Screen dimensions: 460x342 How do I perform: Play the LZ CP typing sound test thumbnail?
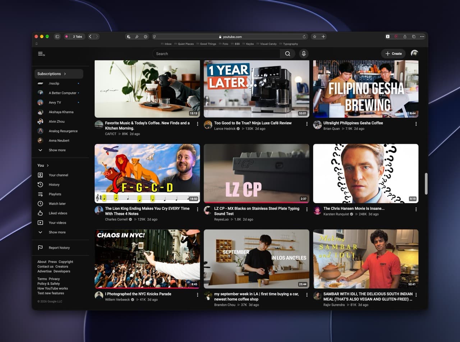pyautogui.click(x=257, y=174)
